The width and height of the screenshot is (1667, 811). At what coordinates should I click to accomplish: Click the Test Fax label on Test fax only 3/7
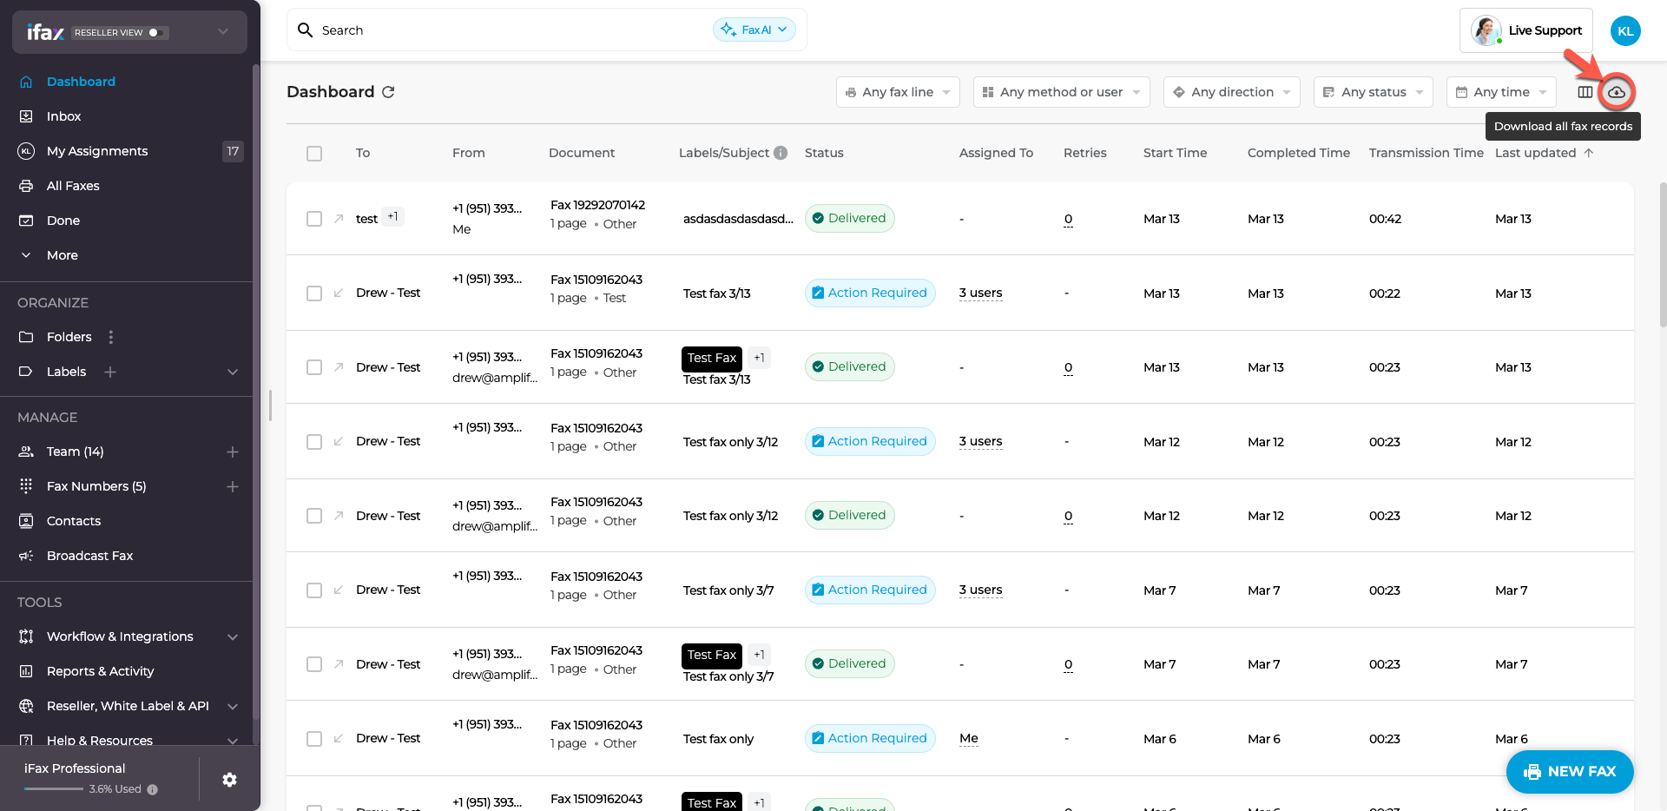click(712, 655)
